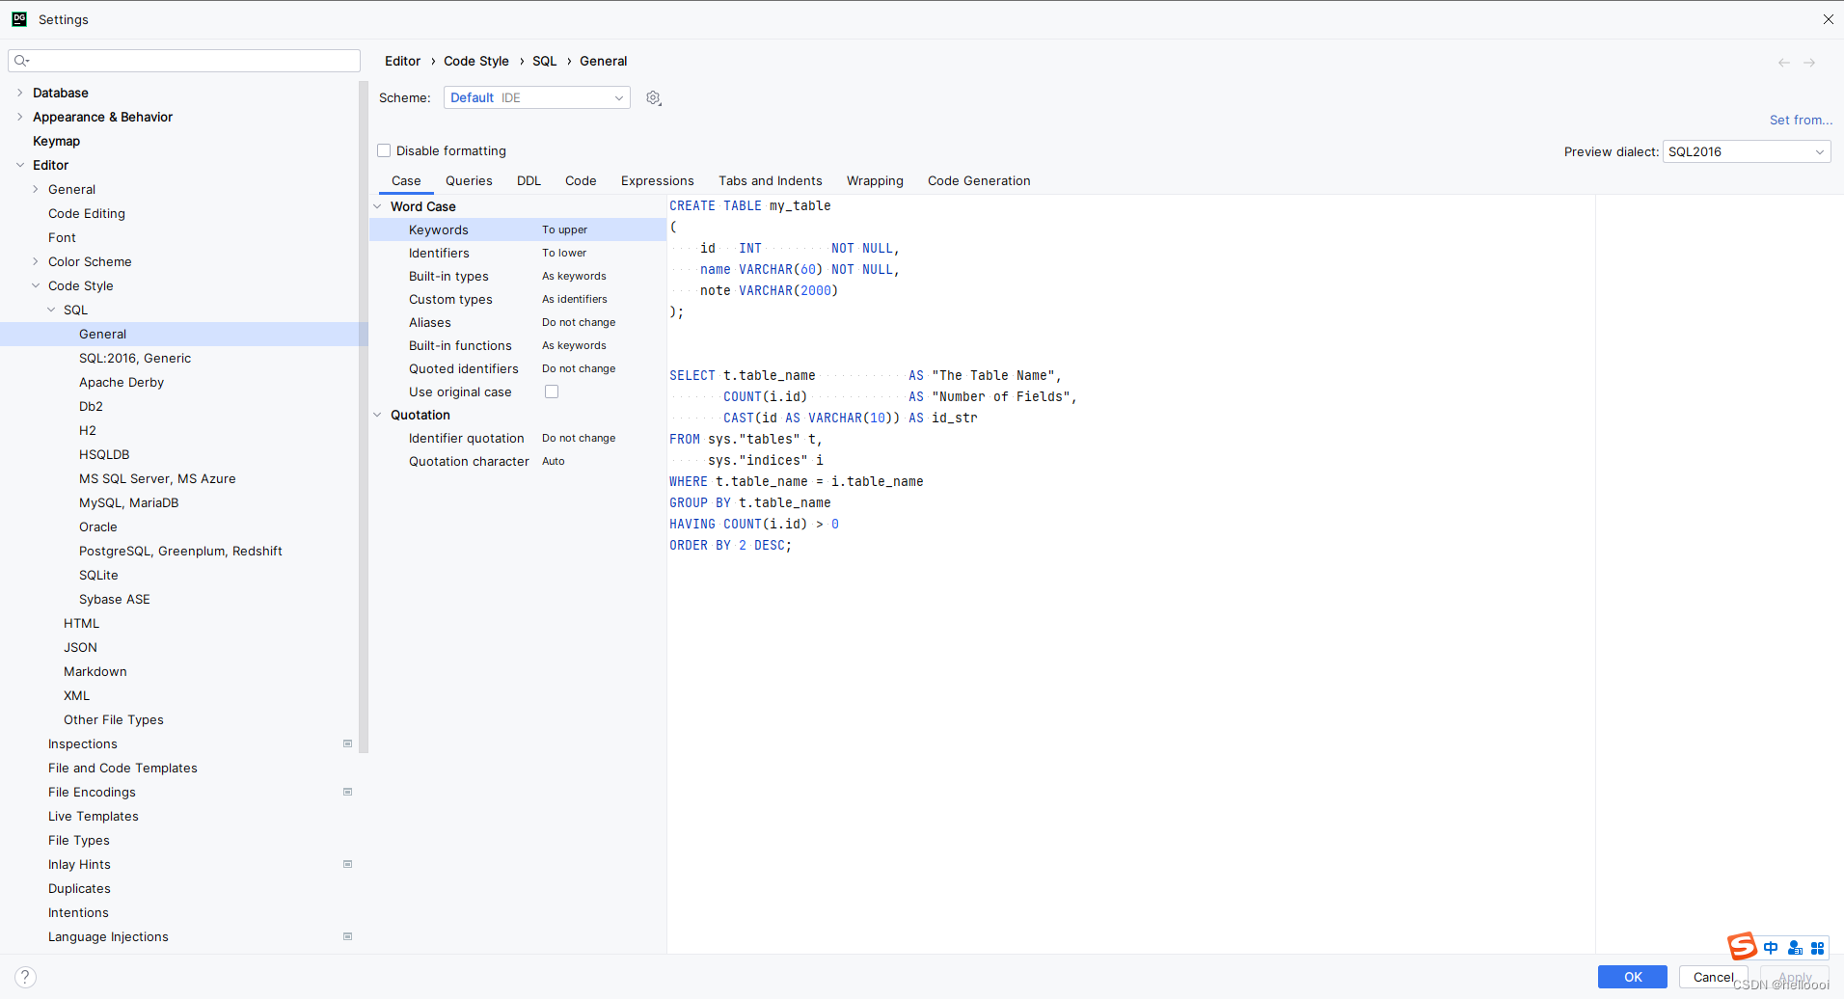Open the Scheme dropdown
Viewport: 1844px width, 999px height.
coord(537,97)
